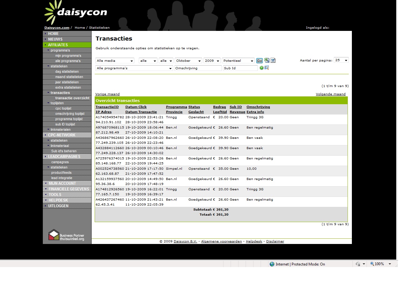Viewport: 400px width, 307px height.
Task: Open the Algemene voorwaarden footer link
Action: 222,241
